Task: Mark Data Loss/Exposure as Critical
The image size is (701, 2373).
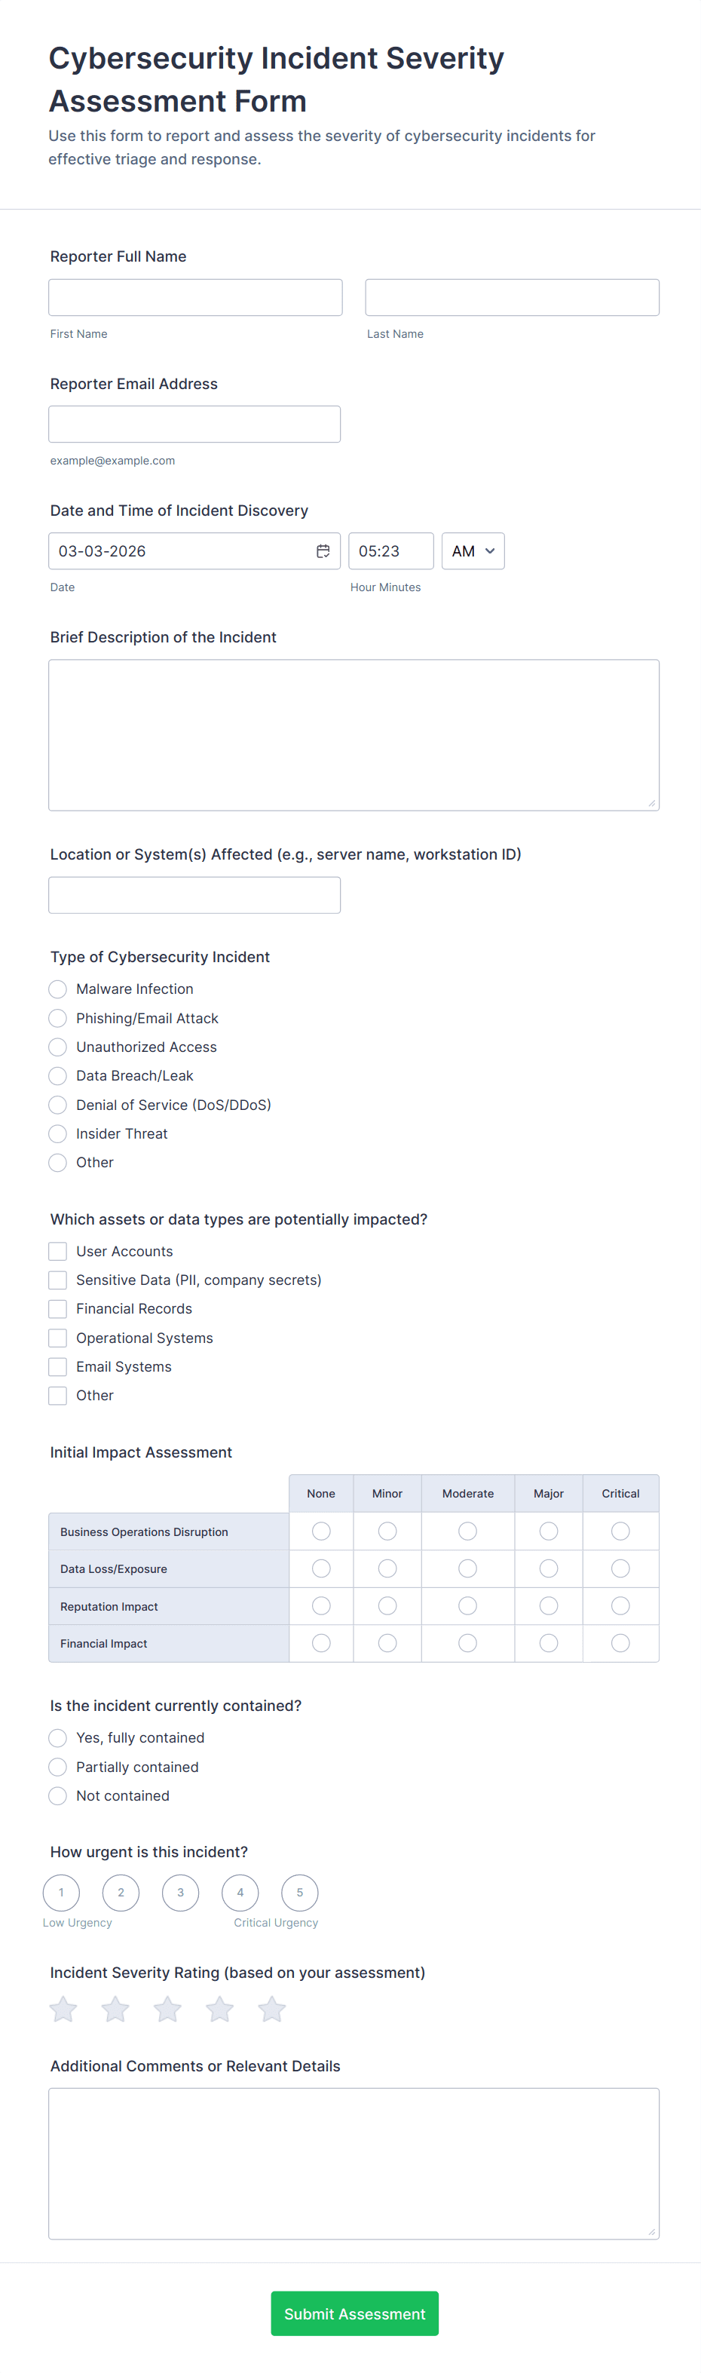Action: point(620,1568)
